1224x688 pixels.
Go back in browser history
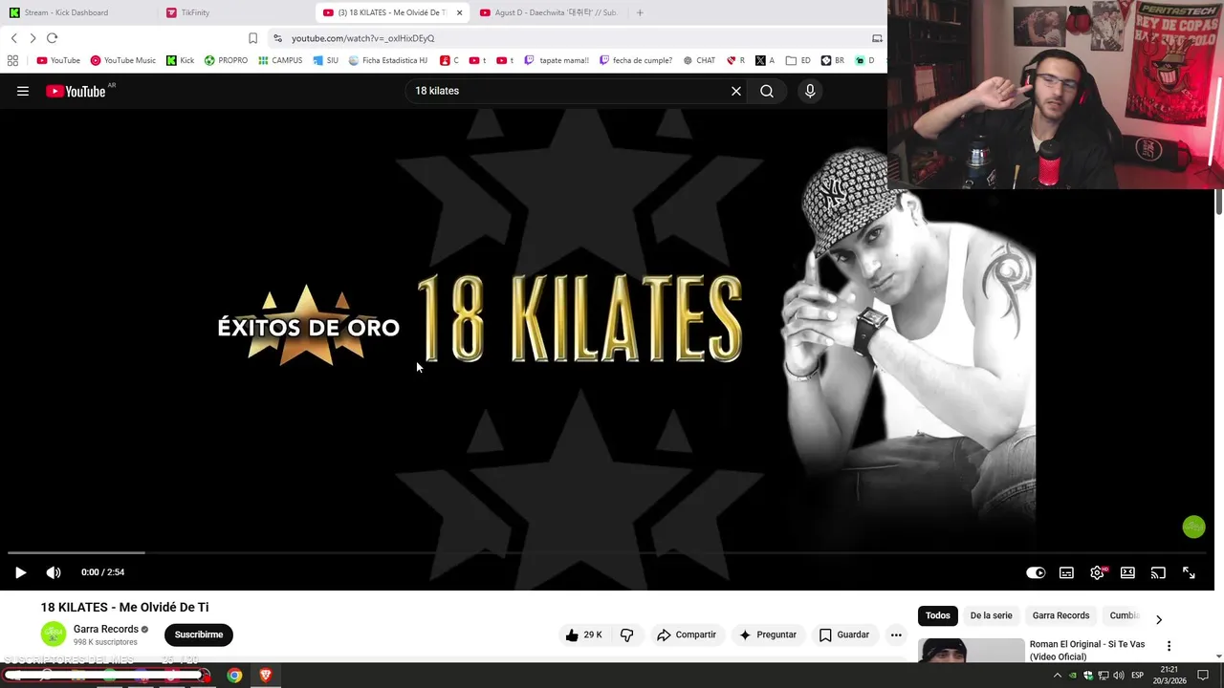coord(13,38)
